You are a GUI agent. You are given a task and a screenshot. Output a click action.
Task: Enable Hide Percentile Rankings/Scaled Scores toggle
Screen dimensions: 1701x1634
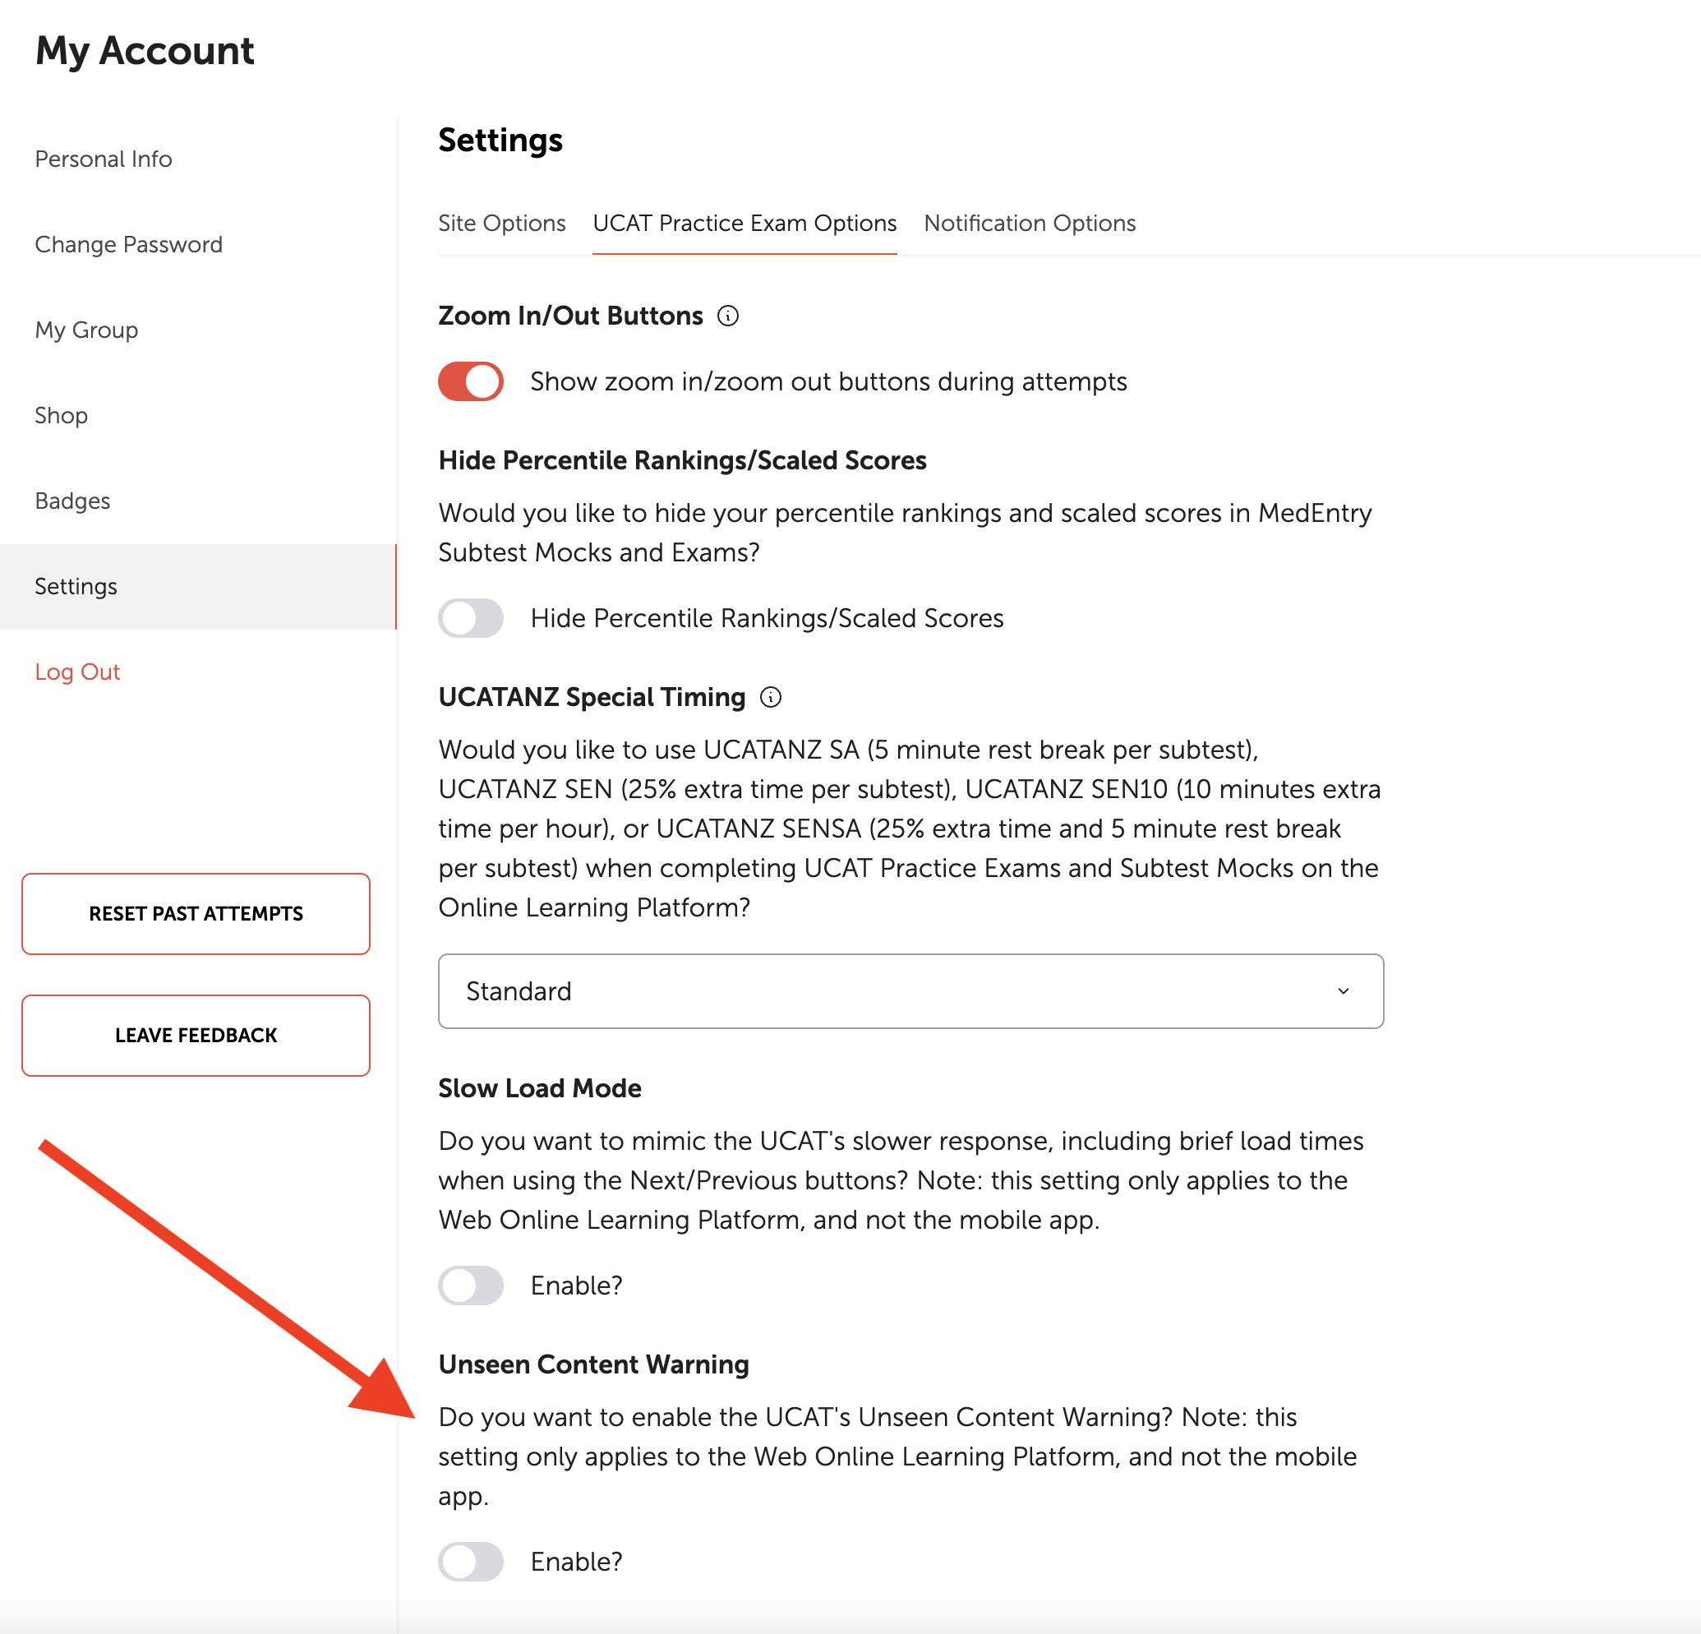[470, 618]
